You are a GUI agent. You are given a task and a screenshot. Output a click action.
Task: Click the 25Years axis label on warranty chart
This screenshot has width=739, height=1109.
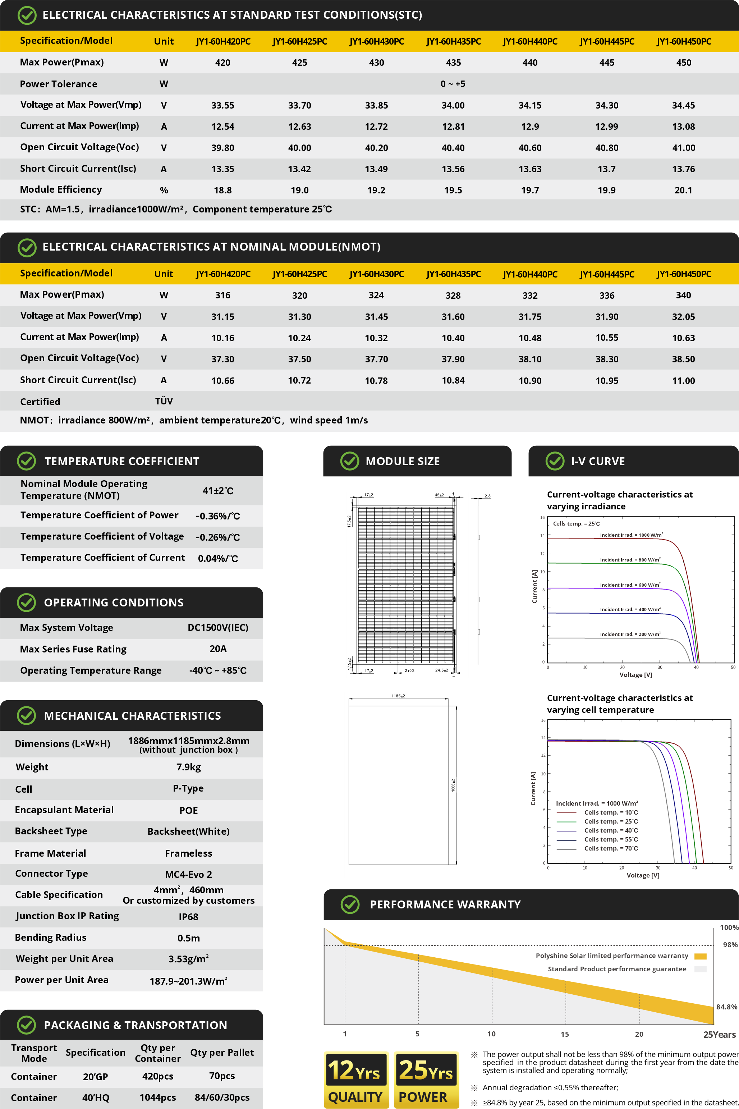pos(719,1034)
